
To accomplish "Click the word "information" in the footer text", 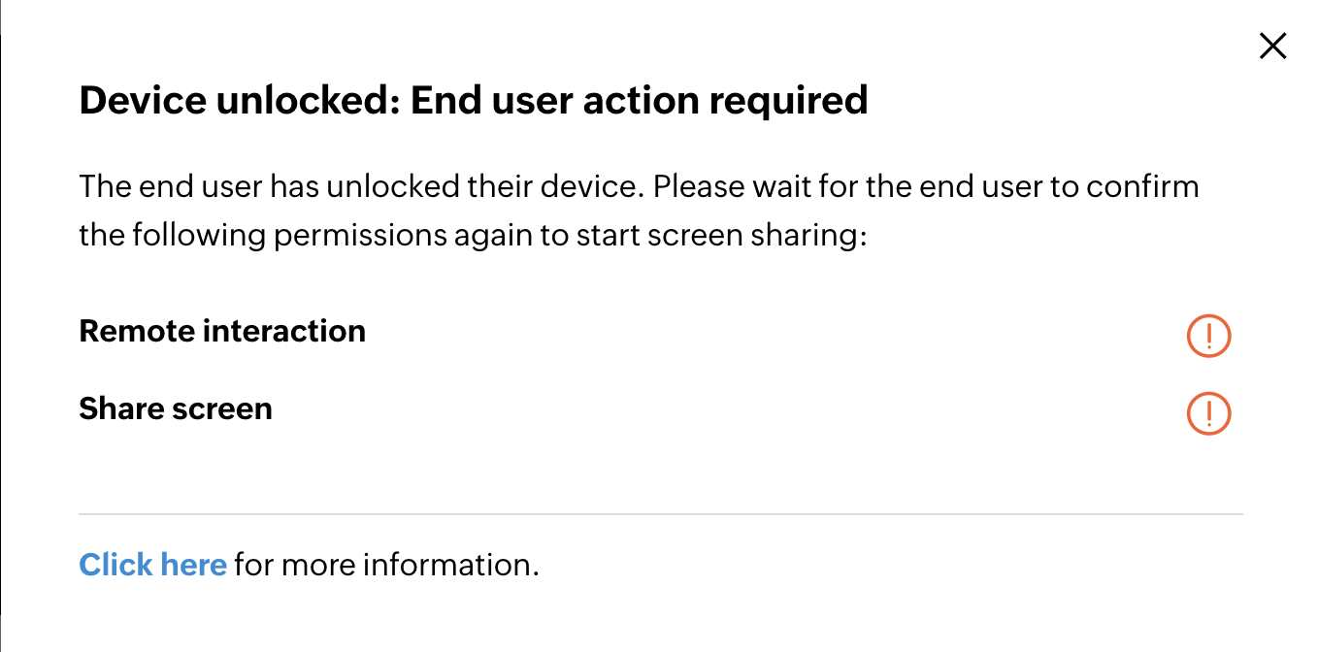I will [447, 565].
